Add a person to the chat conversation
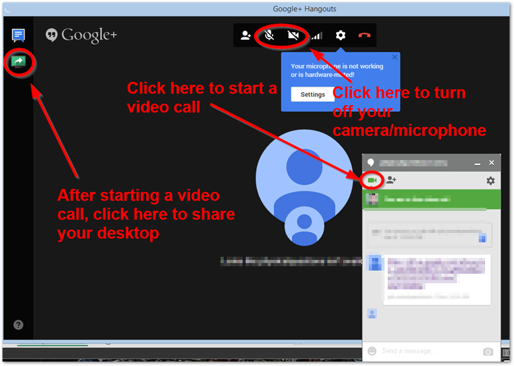The height and width of the screenshot is (366, 514). (391, 179)
